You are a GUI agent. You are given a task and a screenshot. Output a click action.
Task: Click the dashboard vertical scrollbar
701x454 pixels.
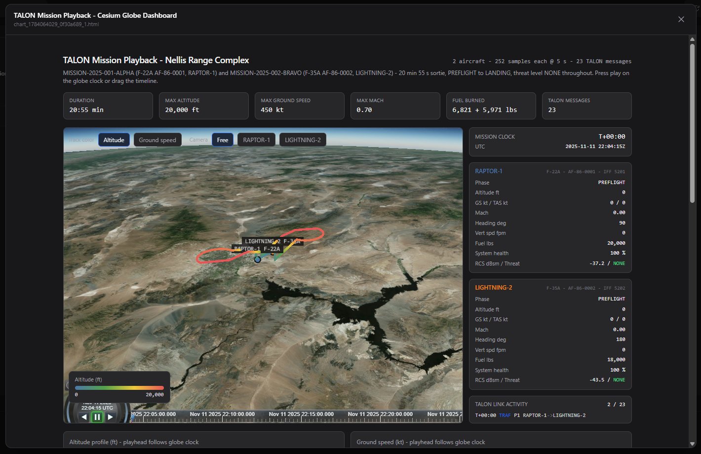(692, 123)
